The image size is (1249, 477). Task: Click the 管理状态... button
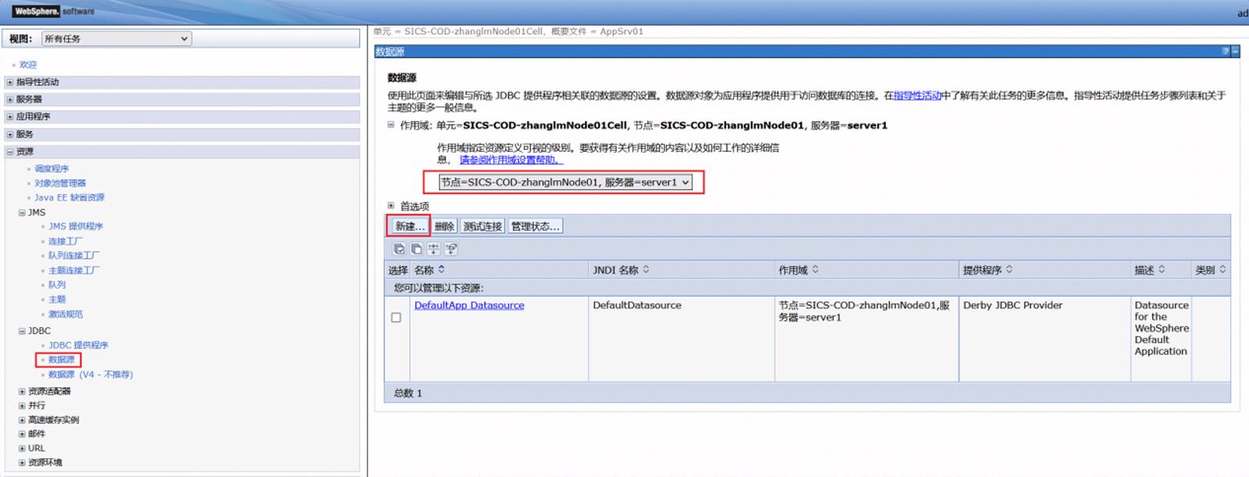[x=535, y=226]
